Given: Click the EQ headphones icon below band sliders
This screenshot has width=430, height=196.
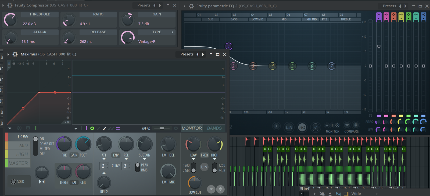Looking at the screenshot, I should click(370, 116).
